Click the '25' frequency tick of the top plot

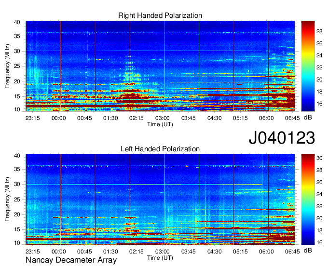[x=17, y=66]
